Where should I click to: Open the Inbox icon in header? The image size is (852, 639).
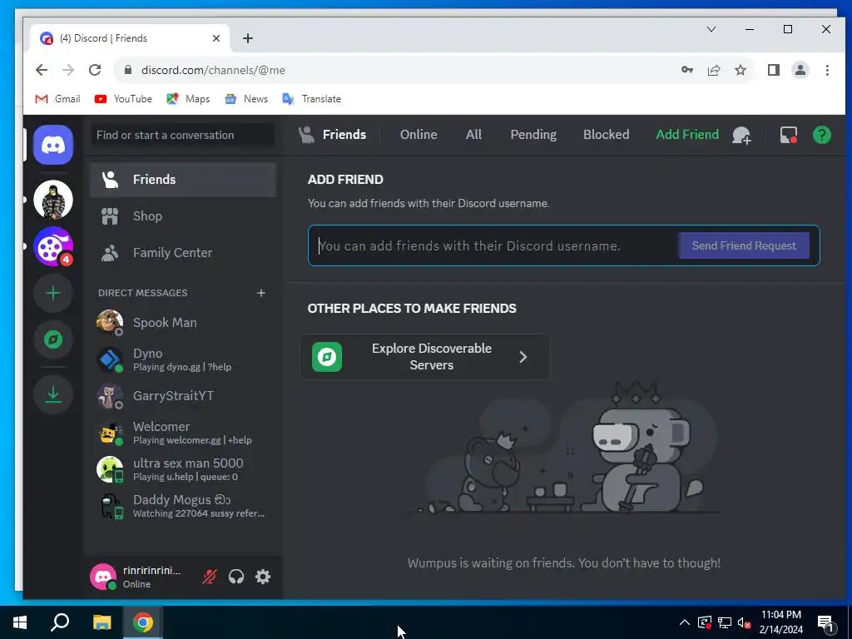click(x=789, y=135)
